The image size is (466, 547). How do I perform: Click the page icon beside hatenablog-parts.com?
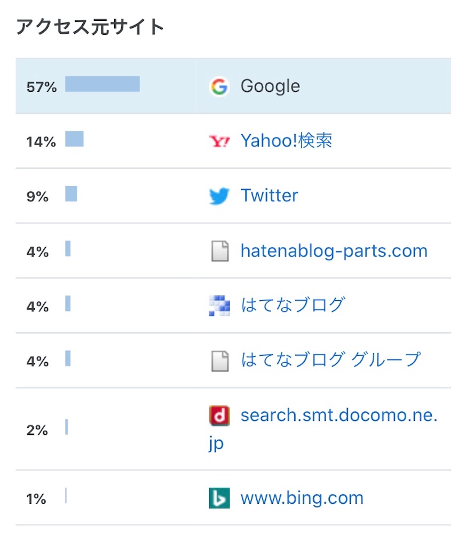tap(220, 251)
